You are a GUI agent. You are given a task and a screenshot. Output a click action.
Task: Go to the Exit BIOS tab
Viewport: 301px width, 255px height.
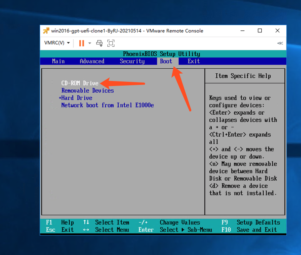[x=194, y=61]
